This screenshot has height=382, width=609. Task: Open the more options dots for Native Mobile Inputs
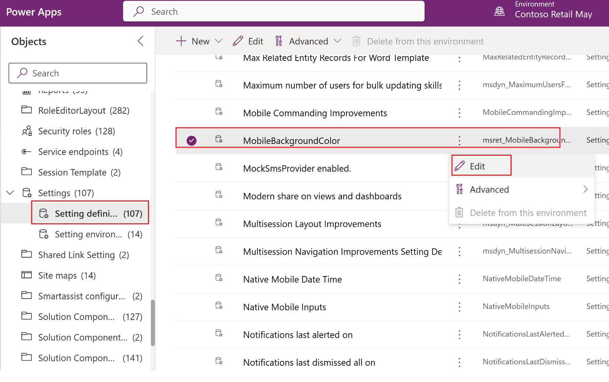tap(459, 307)
